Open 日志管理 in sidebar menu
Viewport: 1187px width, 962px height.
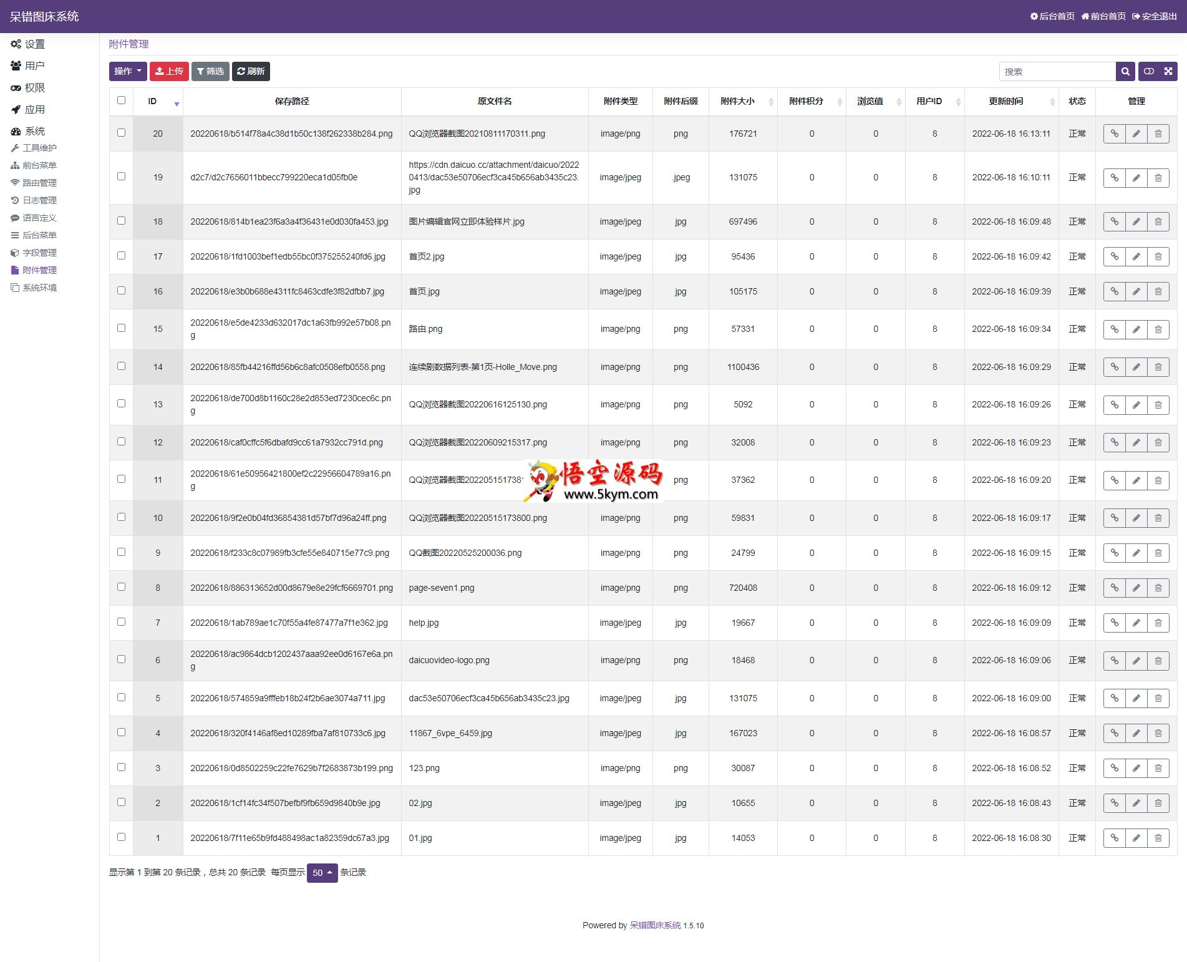point(34,200)
